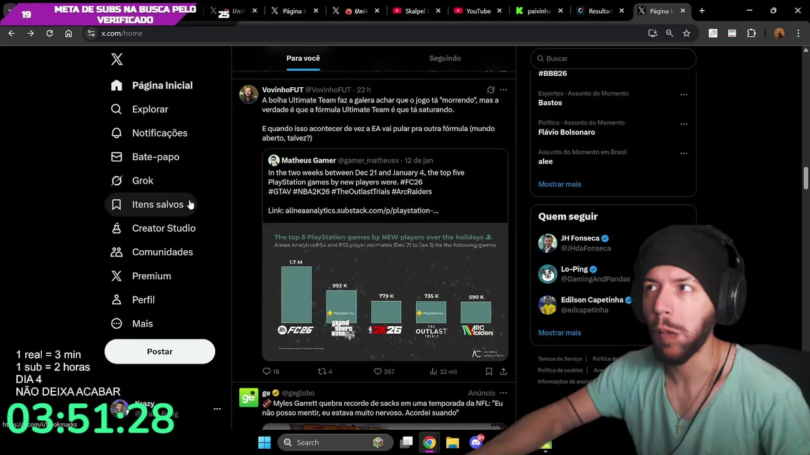Open Perfil page
This screenshot has height=455, width=810.
click(x=133, y=300)
